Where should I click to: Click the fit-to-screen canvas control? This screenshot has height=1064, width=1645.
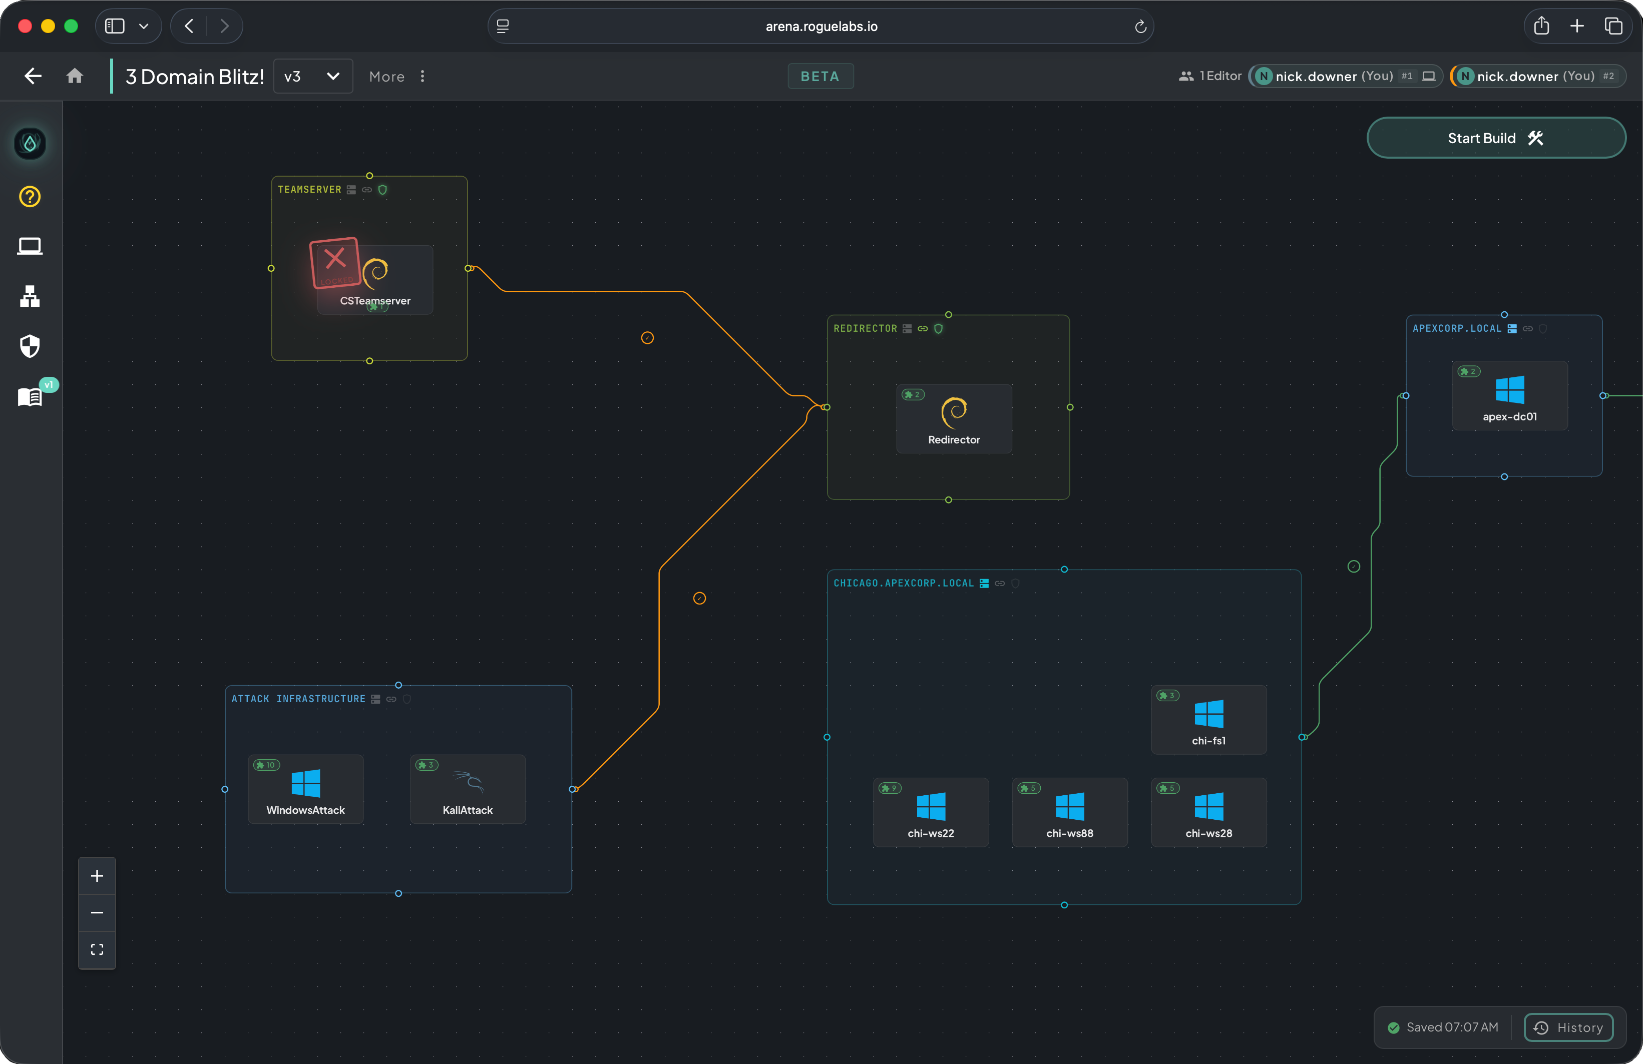97,949
